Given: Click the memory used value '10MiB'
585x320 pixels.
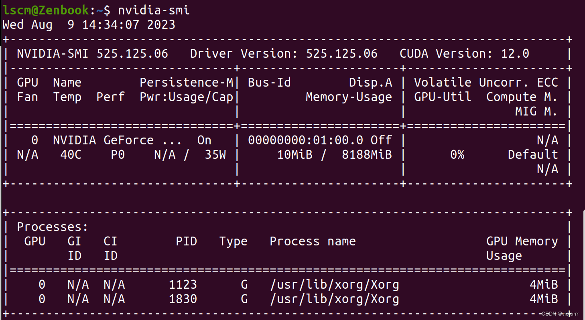Looking at the screenshot, I should [x=295, y=155].
